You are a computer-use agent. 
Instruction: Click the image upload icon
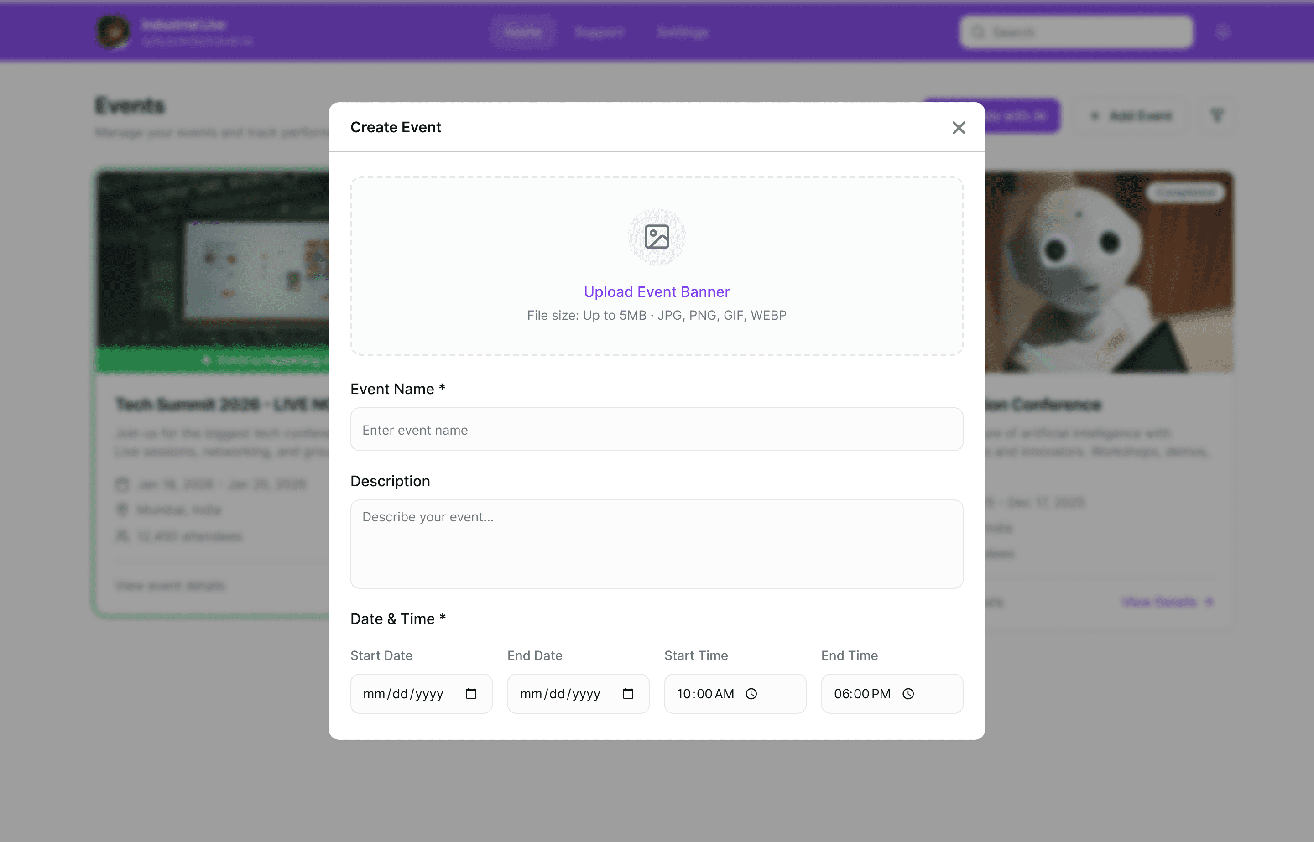click(x=656, y=237)
